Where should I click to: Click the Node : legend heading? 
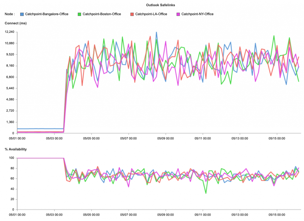[x=10, y=14]
